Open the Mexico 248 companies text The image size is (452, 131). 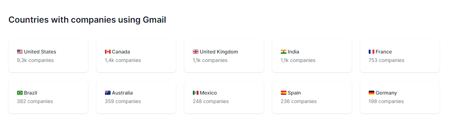(x=211, y=101)
